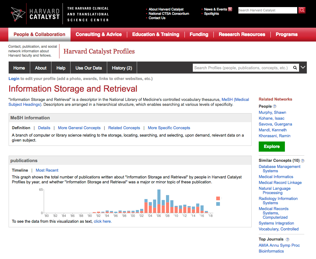The width and height of the screenshot is (316, 259).
Task: Open Research Resources menu
Action: coord(242,34)
